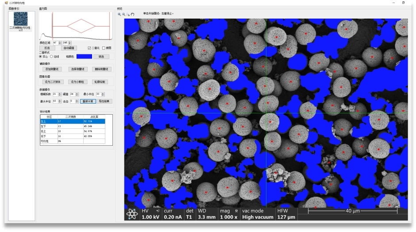Click the zoom in magnifier icon
Image resolution: width=416 pixels, height=232 pixels.
119,14
